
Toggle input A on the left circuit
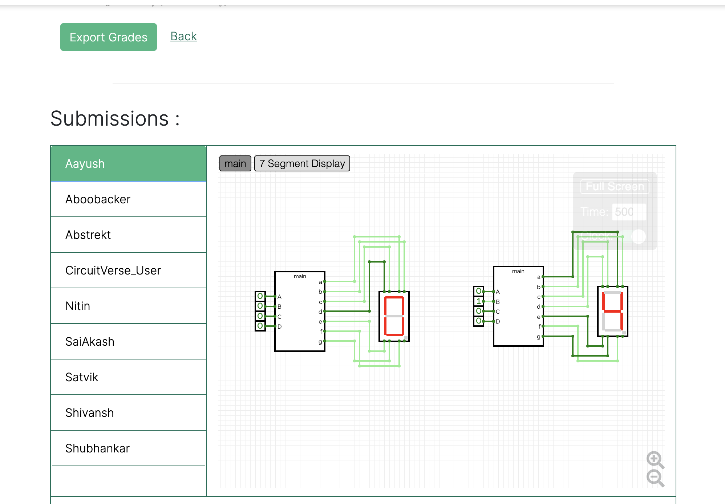coord(260,296)
